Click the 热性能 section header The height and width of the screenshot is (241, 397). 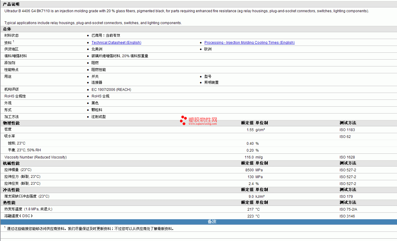[9, 203]
